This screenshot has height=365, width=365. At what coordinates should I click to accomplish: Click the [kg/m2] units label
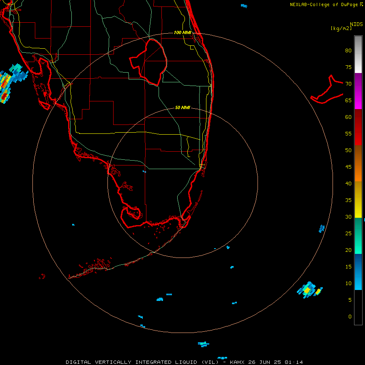click(341, 28)
